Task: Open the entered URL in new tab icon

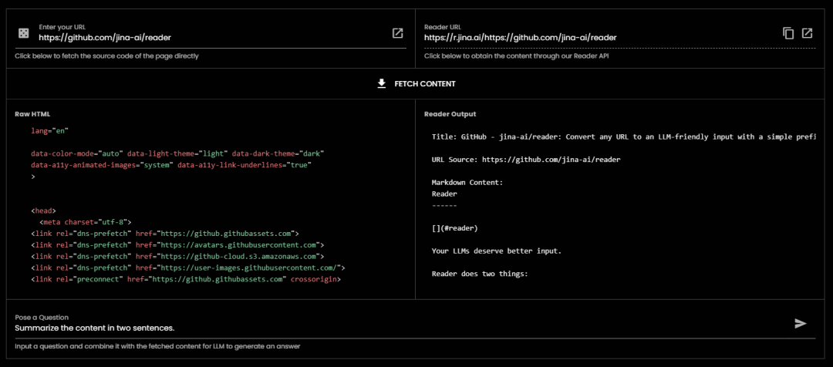Action: [x=397, y=33]
